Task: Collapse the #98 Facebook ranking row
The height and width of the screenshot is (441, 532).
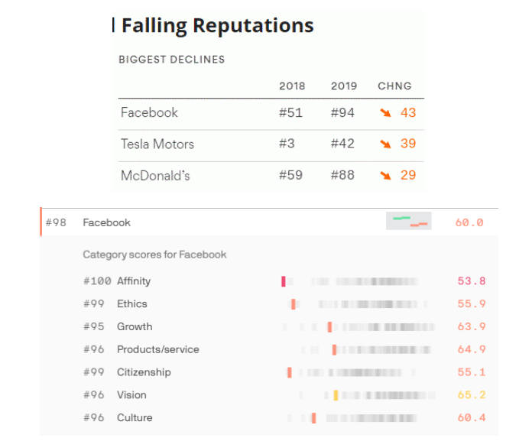Action: coord(106,222)
